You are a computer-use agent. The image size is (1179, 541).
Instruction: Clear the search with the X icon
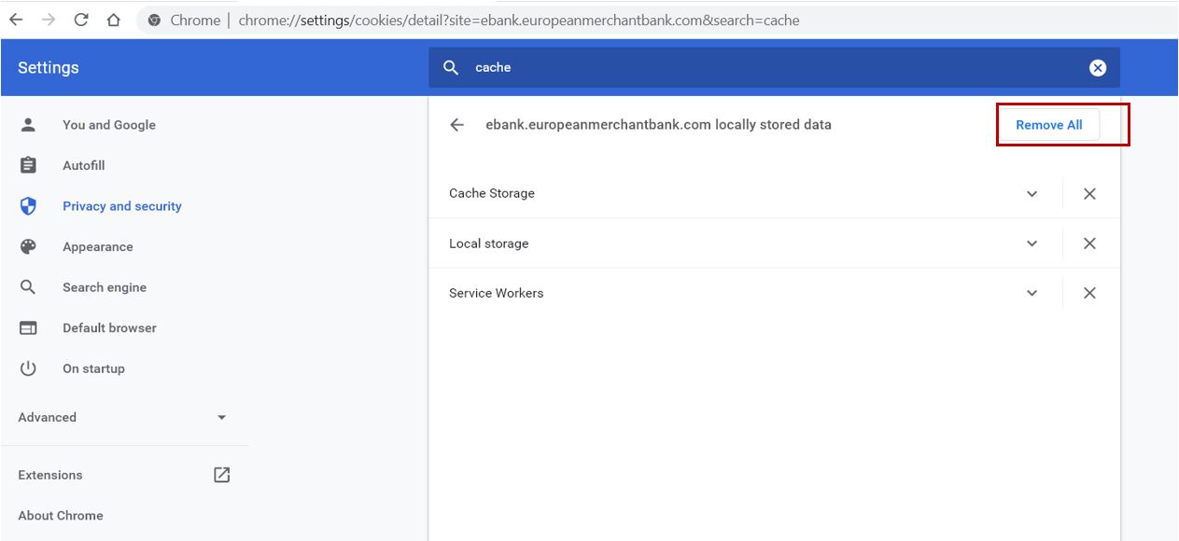tap(1098, 67)
